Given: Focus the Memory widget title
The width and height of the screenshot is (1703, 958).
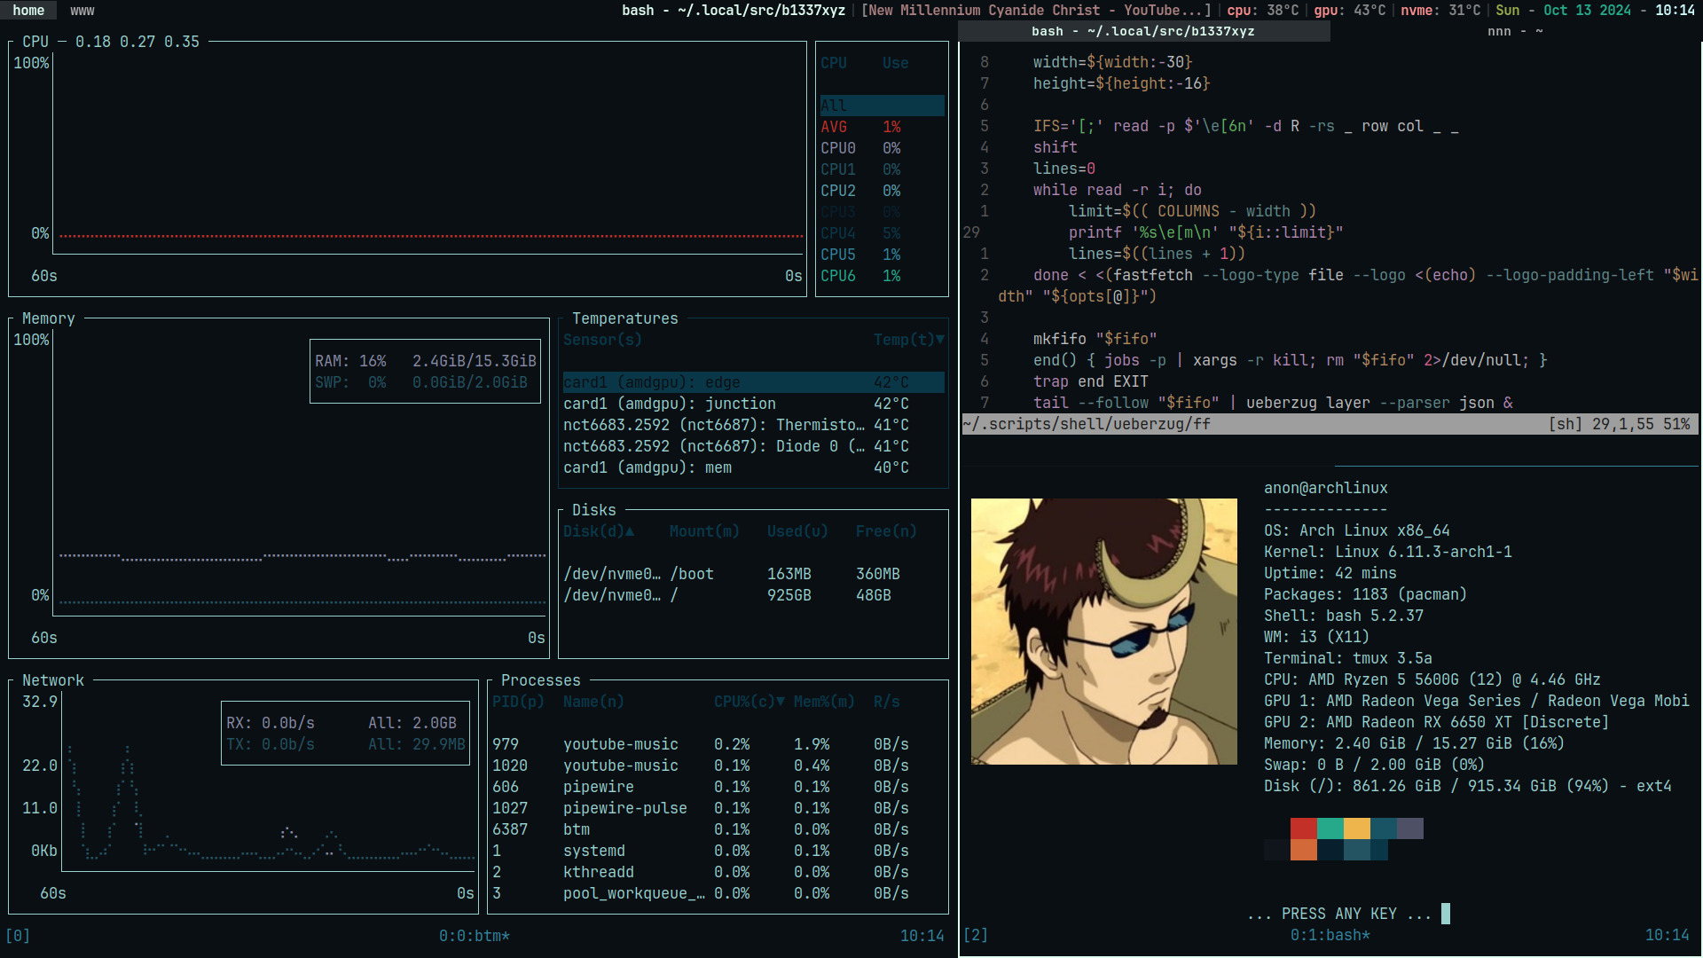Looking at the screenshot, I should coord(48,318).
